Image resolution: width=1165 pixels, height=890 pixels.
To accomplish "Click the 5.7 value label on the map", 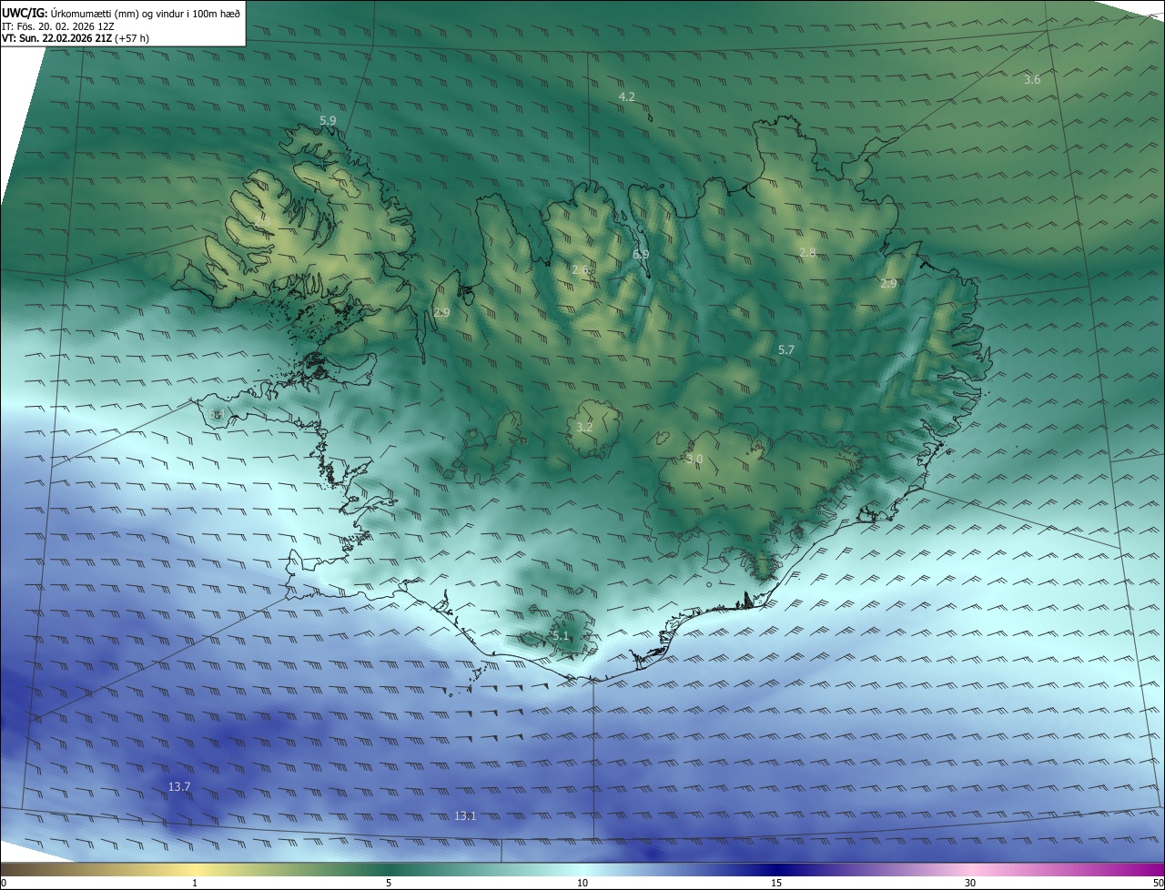I will (786, 349).
